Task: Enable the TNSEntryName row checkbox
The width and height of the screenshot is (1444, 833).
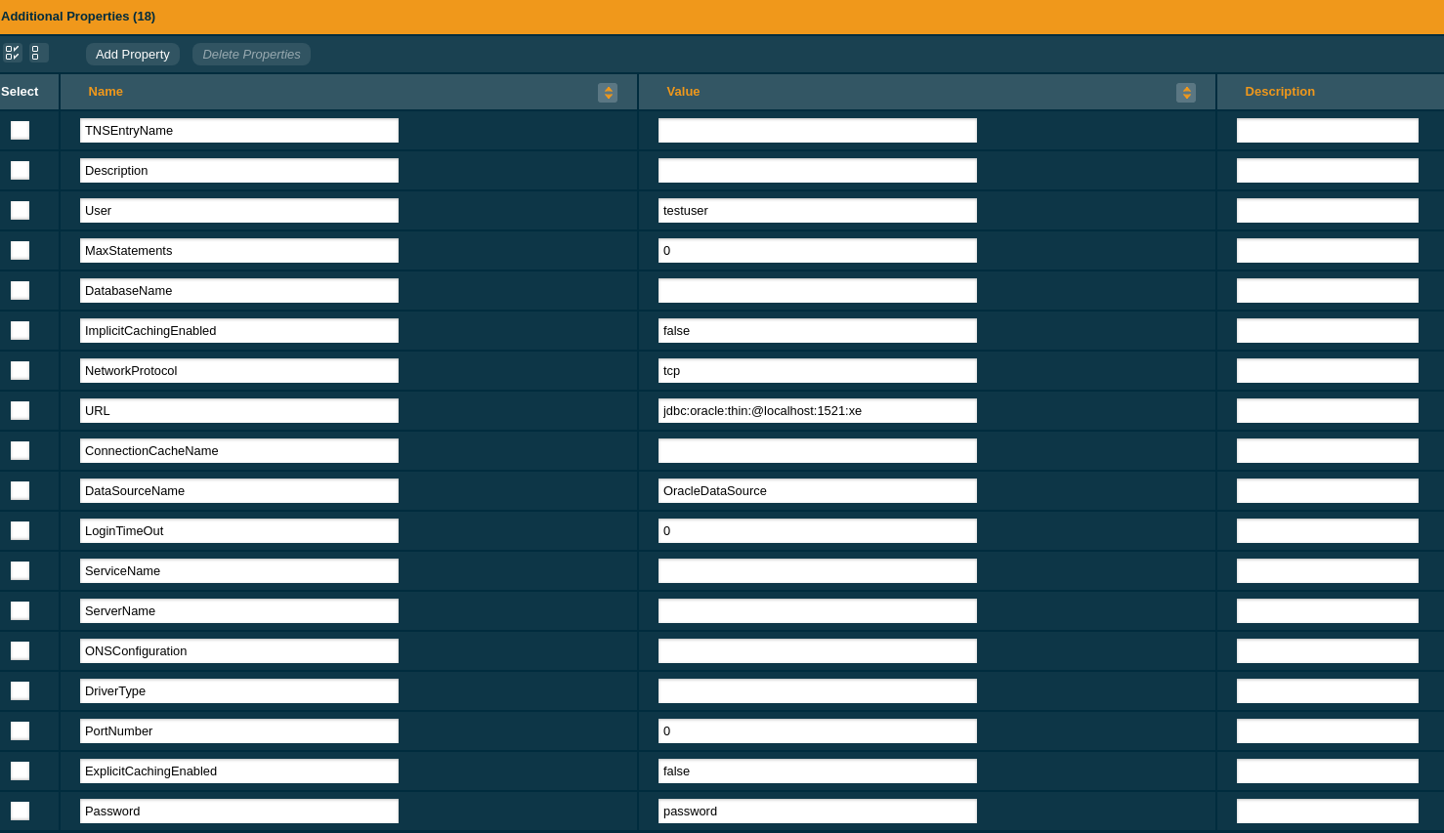Action: pos(20,131)
